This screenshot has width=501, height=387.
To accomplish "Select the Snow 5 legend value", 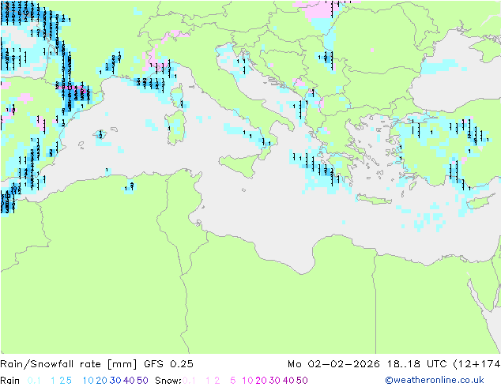I will [x=232, y=381].
